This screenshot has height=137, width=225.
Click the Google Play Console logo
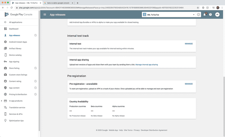18,14
